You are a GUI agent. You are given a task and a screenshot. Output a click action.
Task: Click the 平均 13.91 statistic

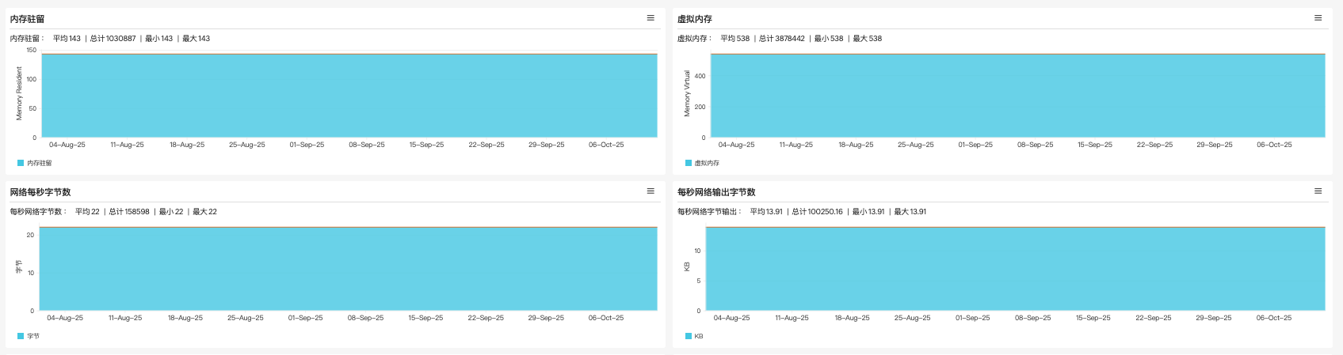tap(766, 211)
